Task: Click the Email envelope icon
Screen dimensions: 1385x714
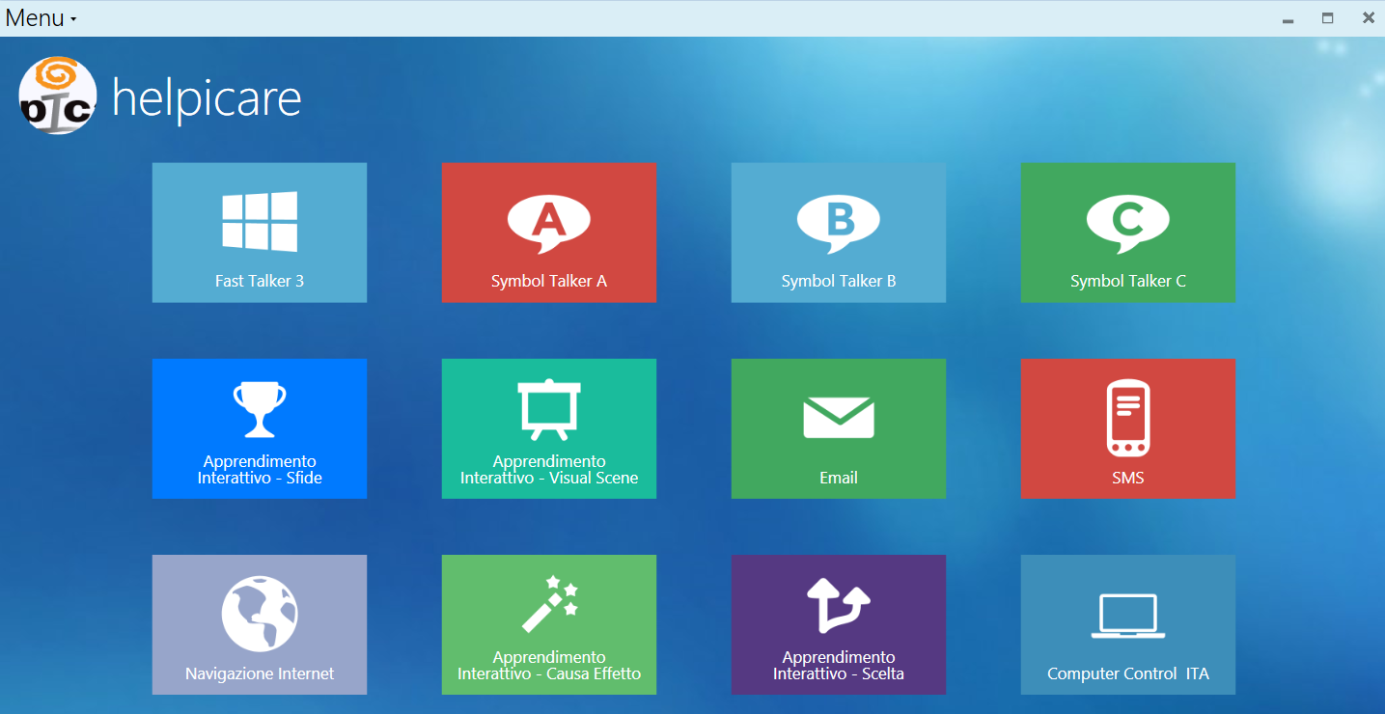Action: (838, 418)
